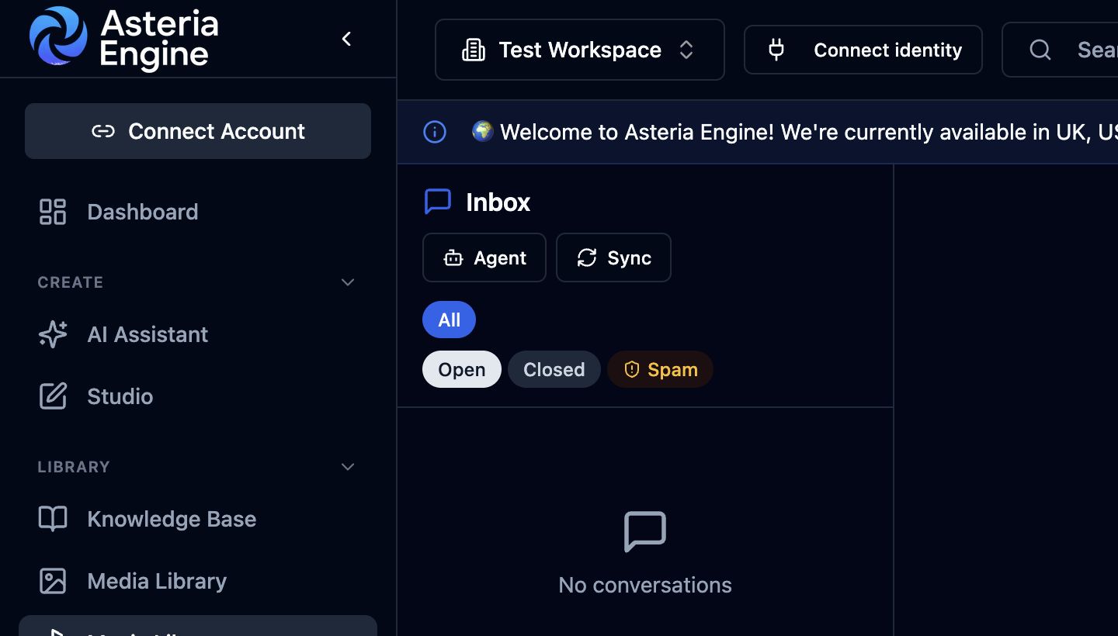Collapse the CREATE section

click(x=348, y=282)
